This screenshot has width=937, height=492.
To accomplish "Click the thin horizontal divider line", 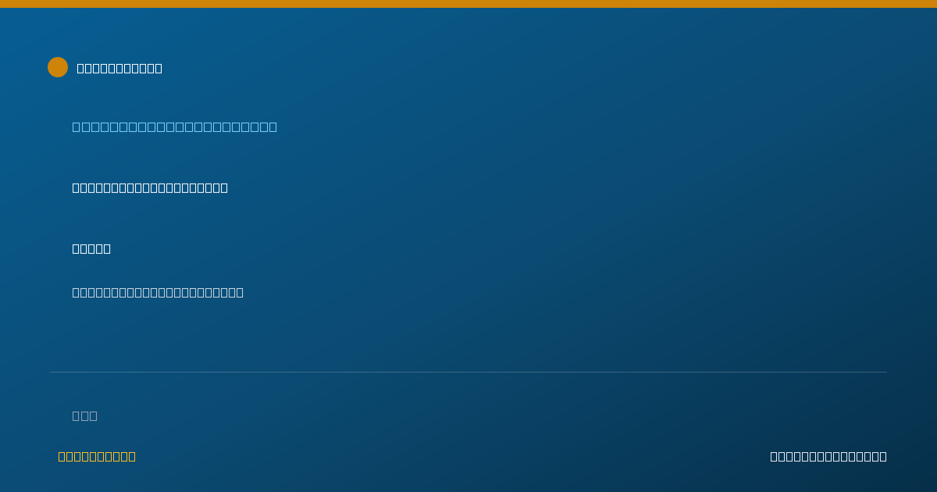I will click(x=468, y=372).
